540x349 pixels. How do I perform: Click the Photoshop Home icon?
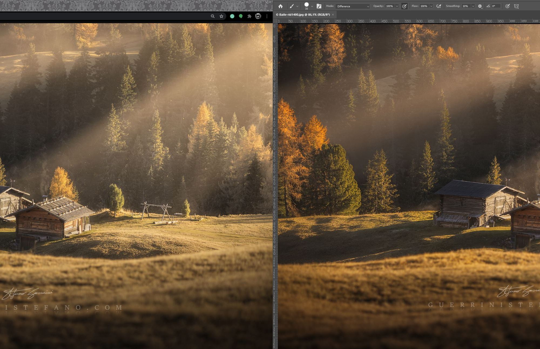click(280, 6)
